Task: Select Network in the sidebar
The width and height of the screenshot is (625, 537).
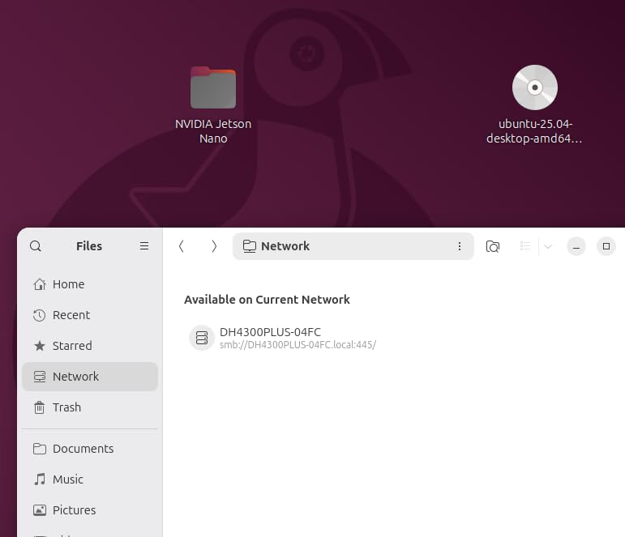Action: (x=75, y=377)
